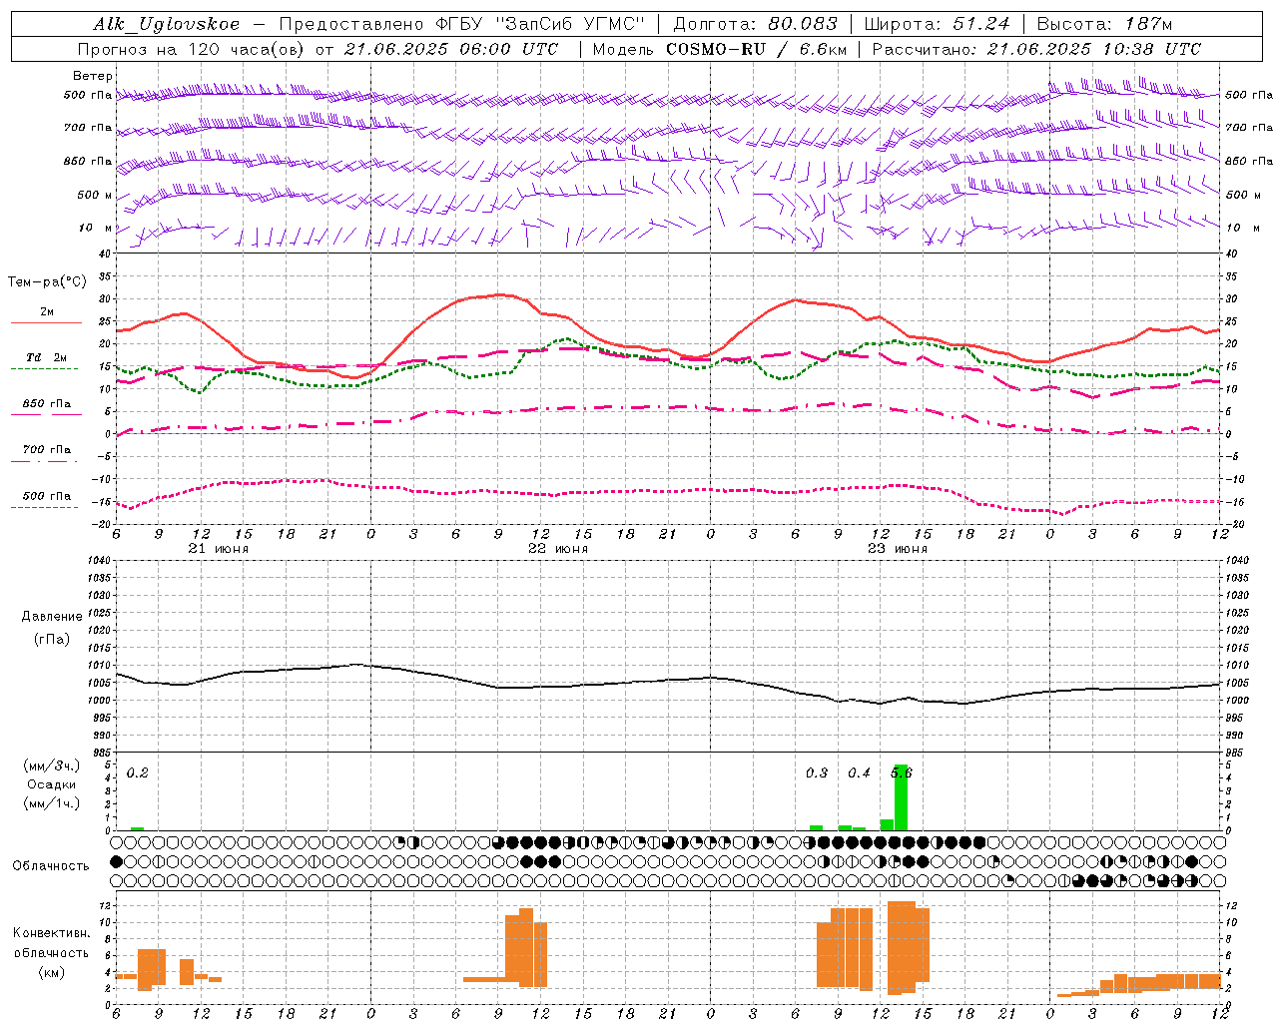This screenshot has height=1022, width=1278.
Task: Click the dotted 500 гПа temperature legend line
Action: 44,508
